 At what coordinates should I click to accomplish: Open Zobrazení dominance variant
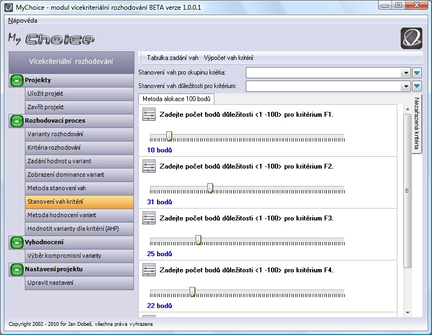click(x=79, y=175)
